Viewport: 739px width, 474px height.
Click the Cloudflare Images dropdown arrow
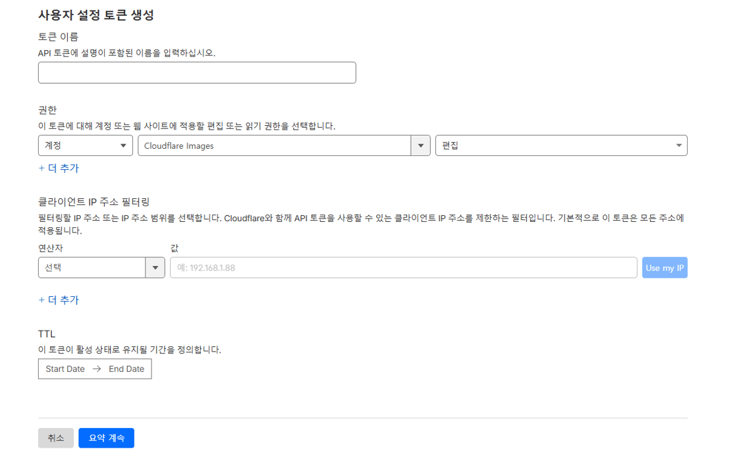pos(422,145)
